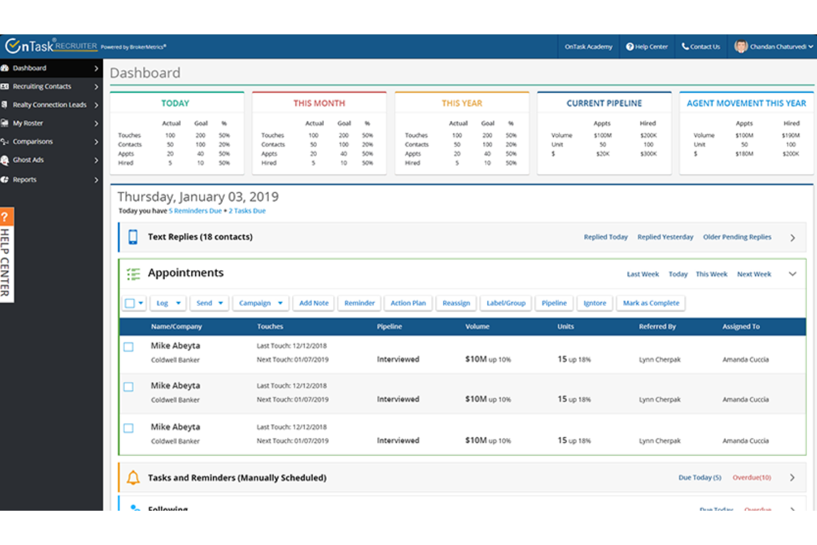Click the Ghost Ads sidebar icon
817x545 pixels.
click(4, 160)
